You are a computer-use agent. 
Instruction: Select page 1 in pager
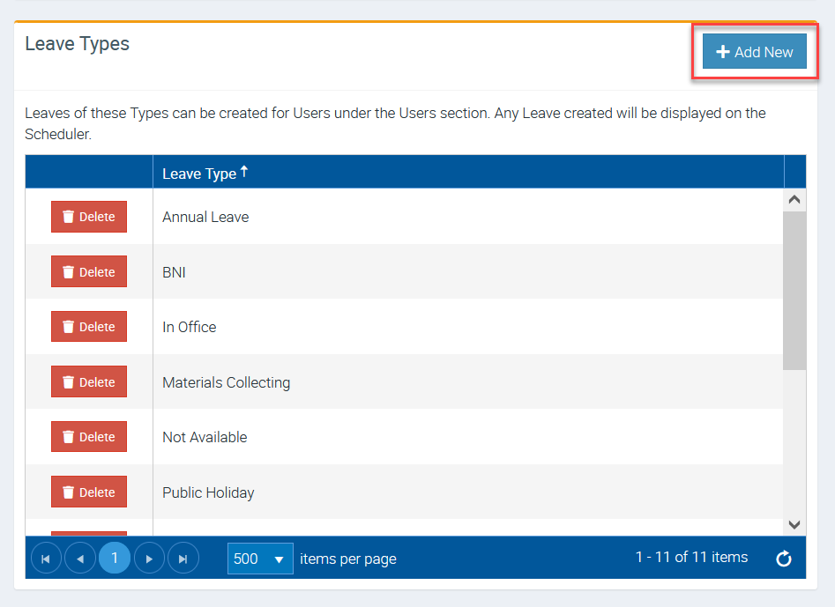point(115,559)
